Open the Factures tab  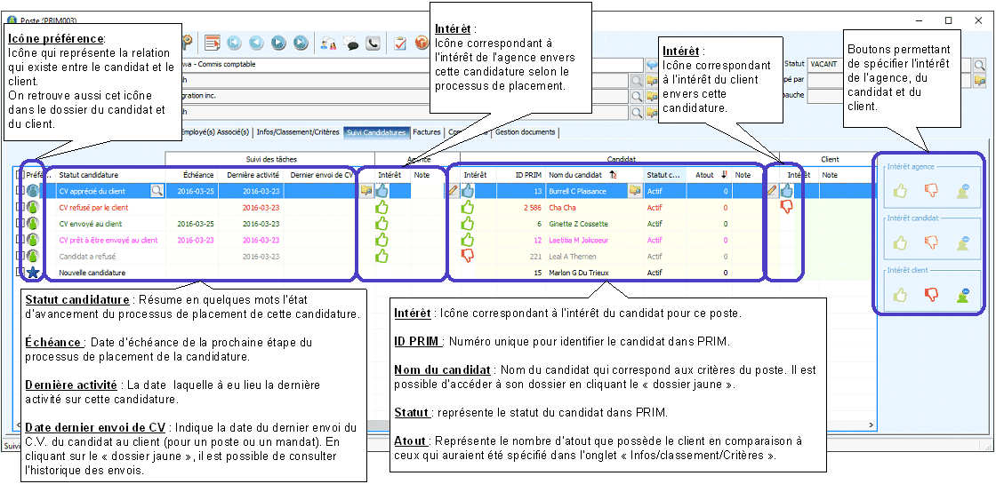coord(427,132)
